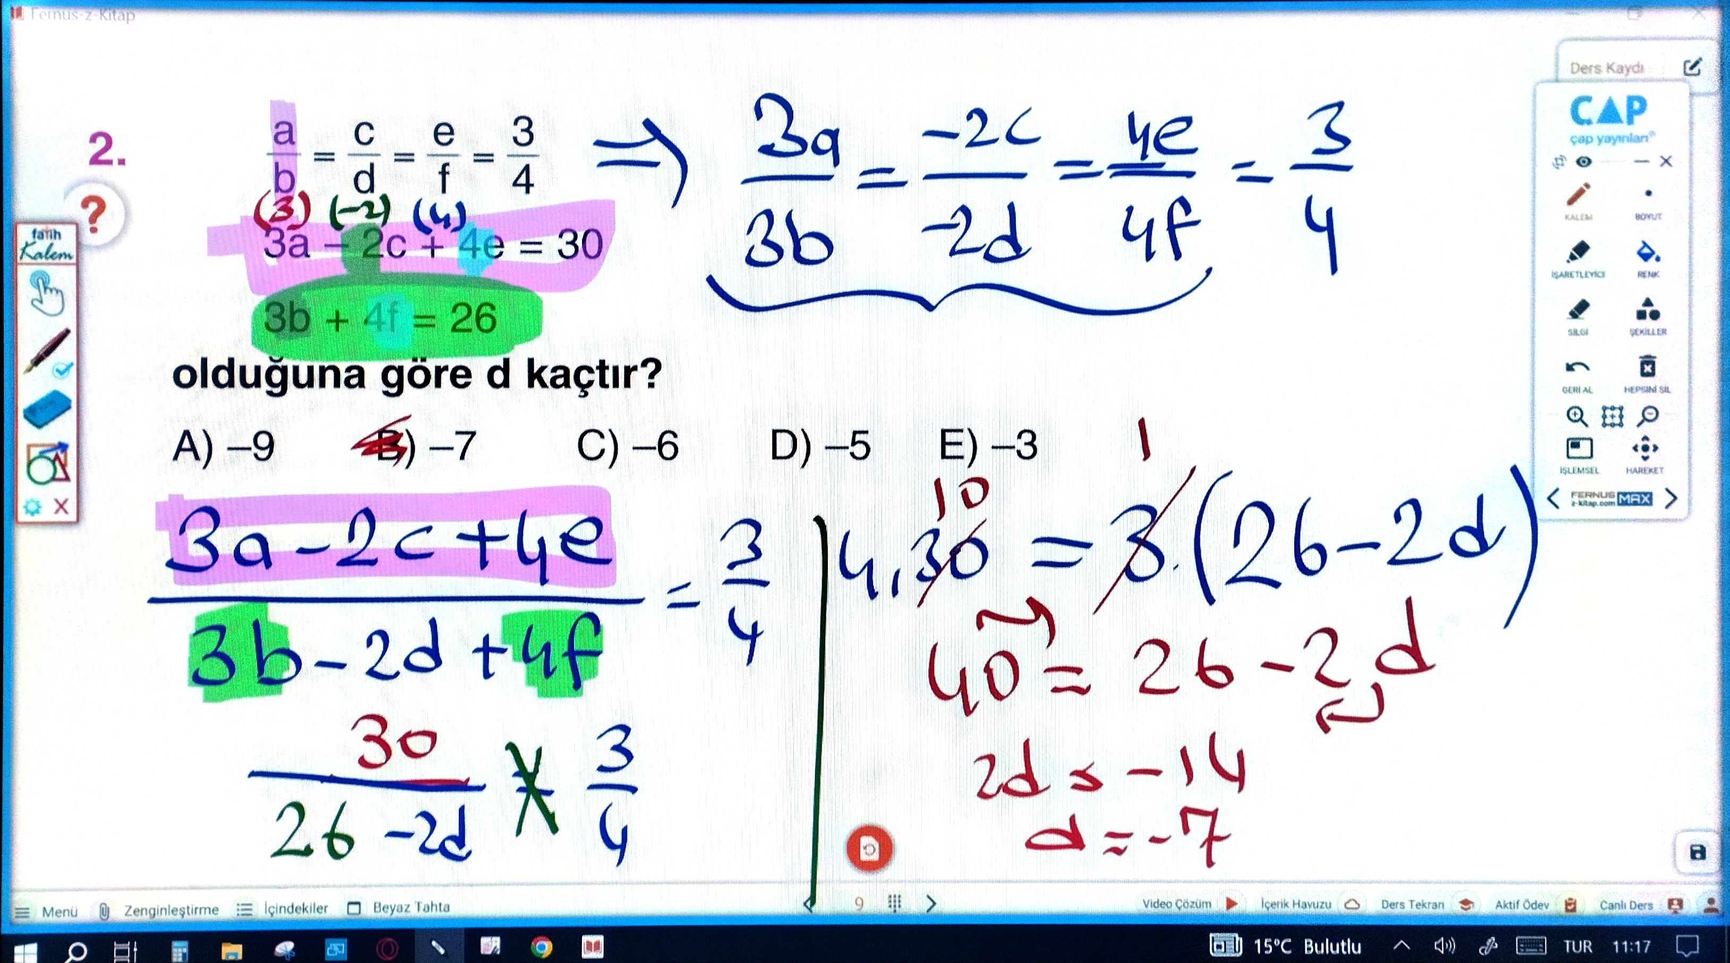The width and height of the screenshot is (1730, 963).
Task: Go to next page using arrow
Action: pos(931,904)
